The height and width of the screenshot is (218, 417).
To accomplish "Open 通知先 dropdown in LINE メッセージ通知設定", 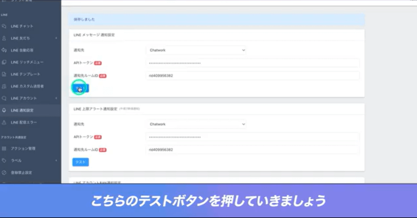I will 196,51.
